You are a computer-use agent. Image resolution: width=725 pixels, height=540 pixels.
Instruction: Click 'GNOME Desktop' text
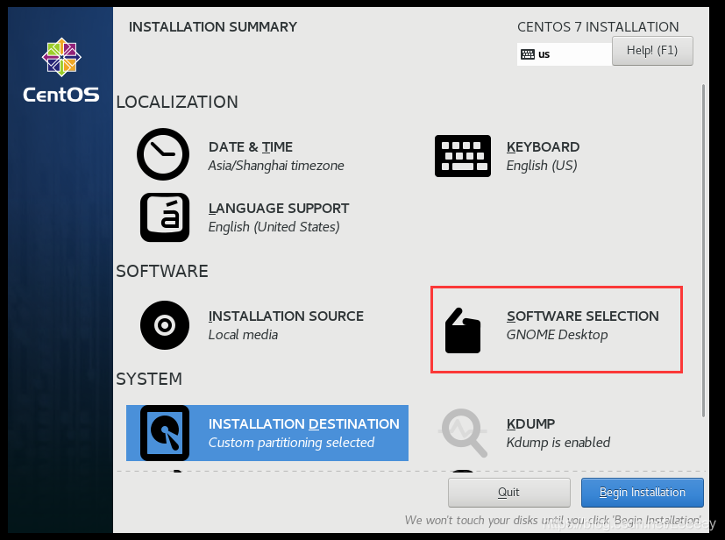click(x=557, y=335)
